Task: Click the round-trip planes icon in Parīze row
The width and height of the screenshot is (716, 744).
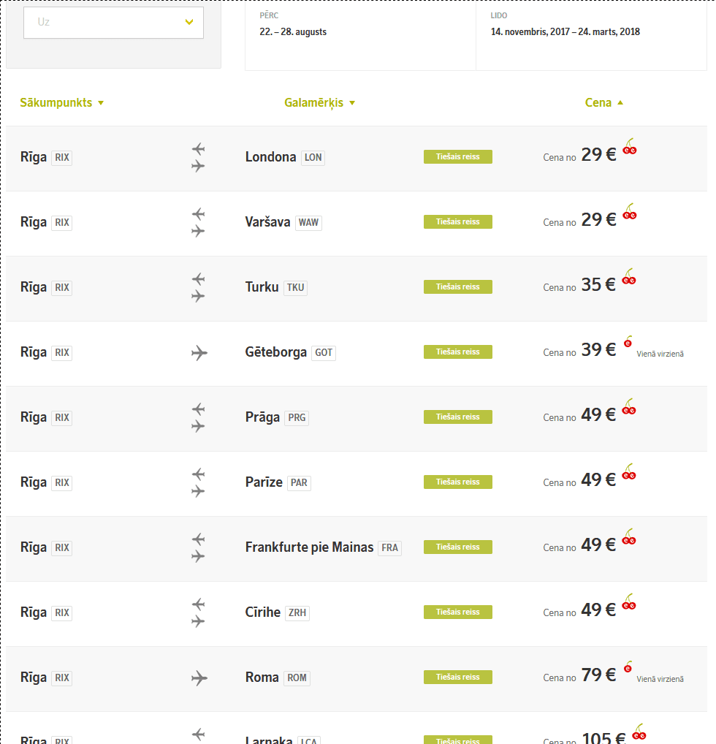Action: [198, 482]
